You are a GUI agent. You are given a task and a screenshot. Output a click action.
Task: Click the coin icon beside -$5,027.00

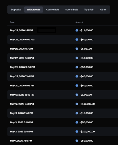click(77, 49)
